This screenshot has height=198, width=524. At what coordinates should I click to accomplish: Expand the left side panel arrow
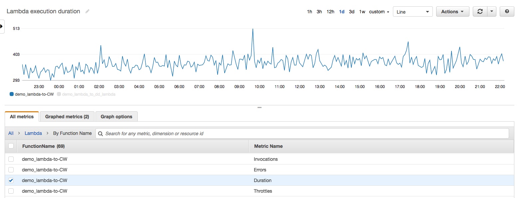click(2, 26)
